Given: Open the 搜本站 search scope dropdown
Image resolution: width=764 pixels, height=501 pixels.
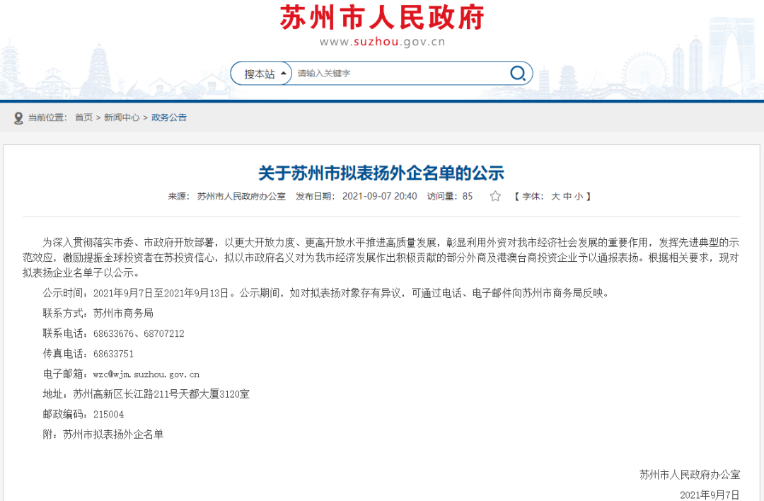Looking at the screenshot, I should (260, 73).
